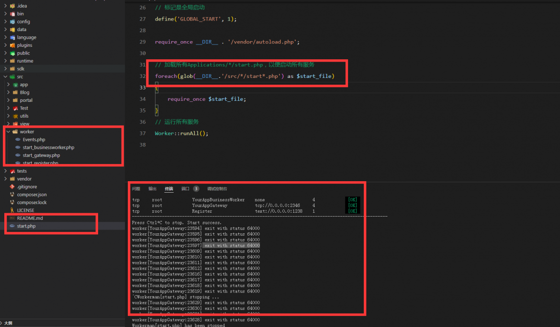The height and width of the screenshot is (327, 560).
Task: Expand the vendor folder
Action: (x=5, y=179)
